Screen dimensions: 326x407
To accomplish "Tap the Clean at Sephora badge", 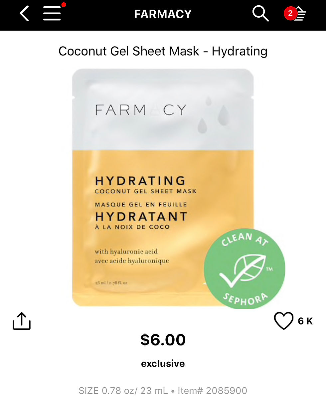I will [244, 269].
